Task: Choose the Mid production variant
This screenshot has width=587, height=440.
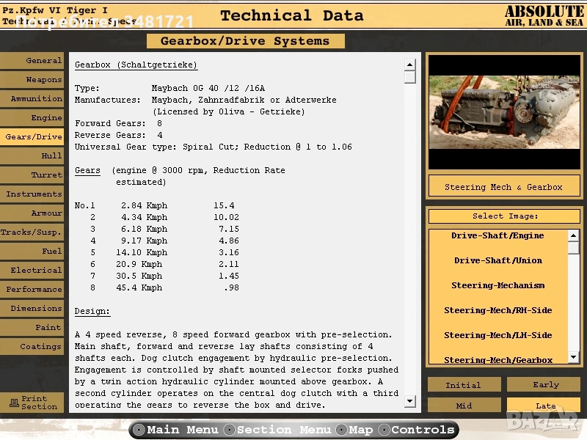Action: 464,405
